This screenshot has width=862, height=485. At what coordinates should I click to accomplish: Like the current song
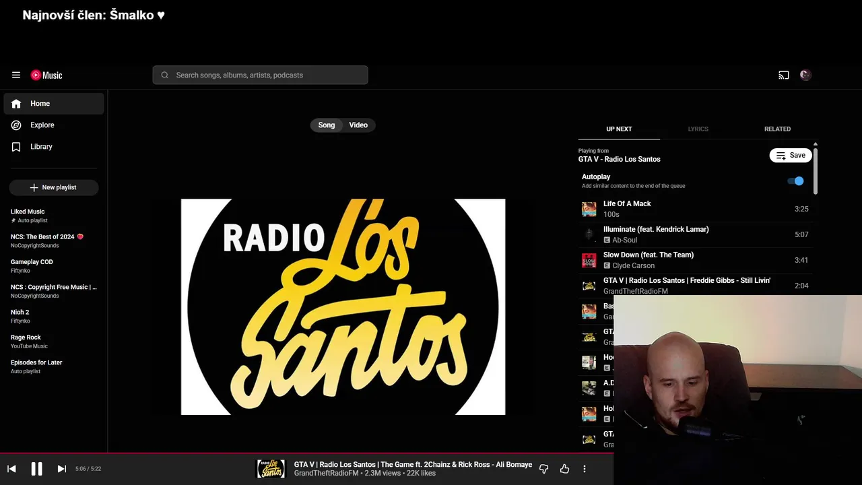click(x=564, y=469)
